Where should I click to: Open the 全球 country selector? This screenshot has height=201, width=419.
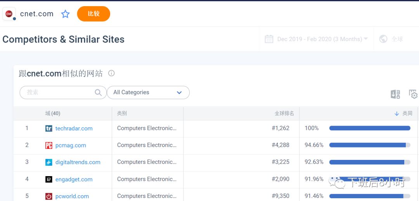point(397,39)
